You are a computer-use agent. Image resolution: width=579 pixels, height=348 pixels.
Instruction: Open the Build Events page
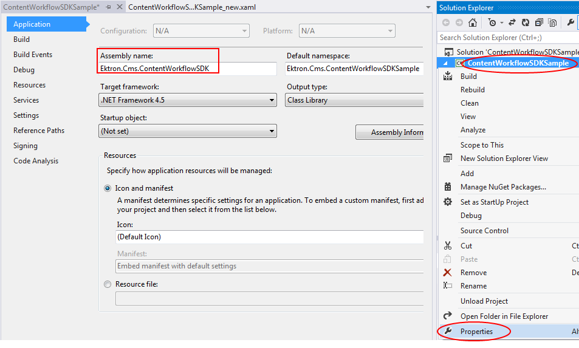33,54
